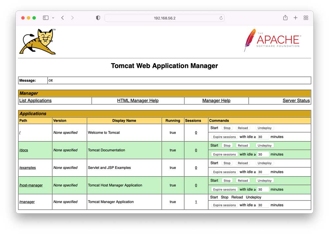
Task: Toggle the Safari sidebar icon
Action: click(x=45, y=18)
